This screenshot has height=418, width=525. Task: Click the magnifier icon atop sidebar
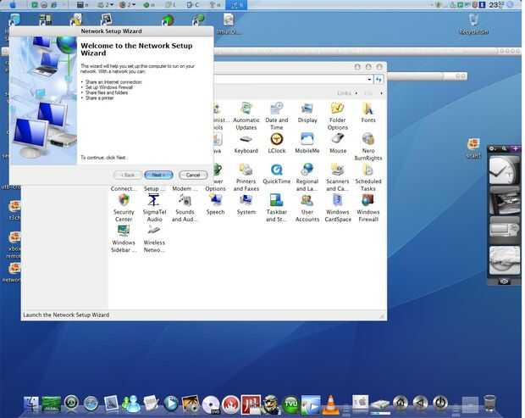504,148
